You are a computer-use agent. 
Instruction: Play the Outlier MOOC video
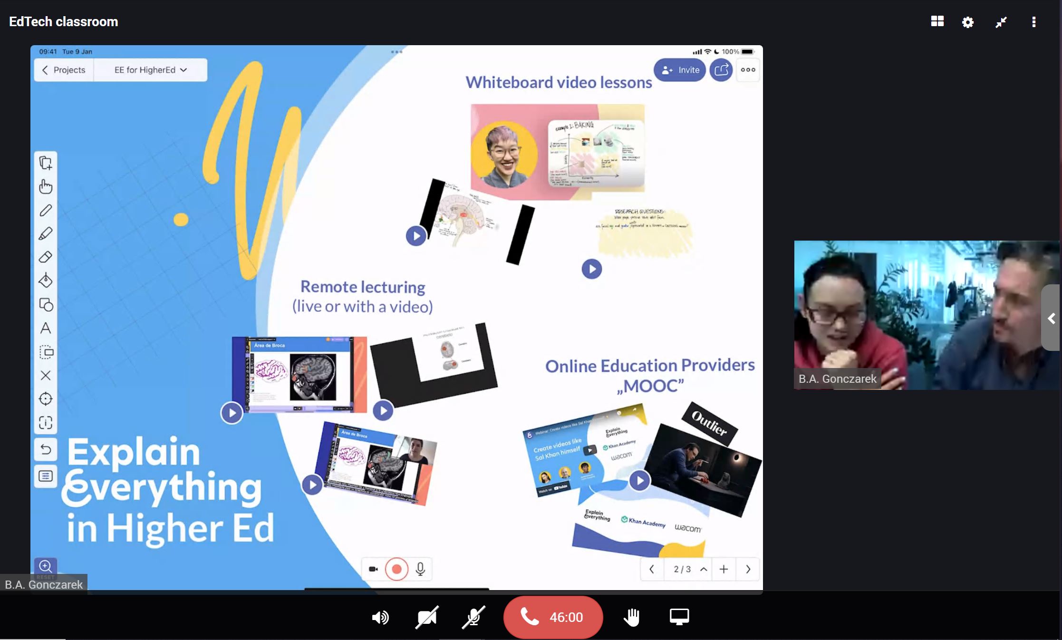point(639,481)
